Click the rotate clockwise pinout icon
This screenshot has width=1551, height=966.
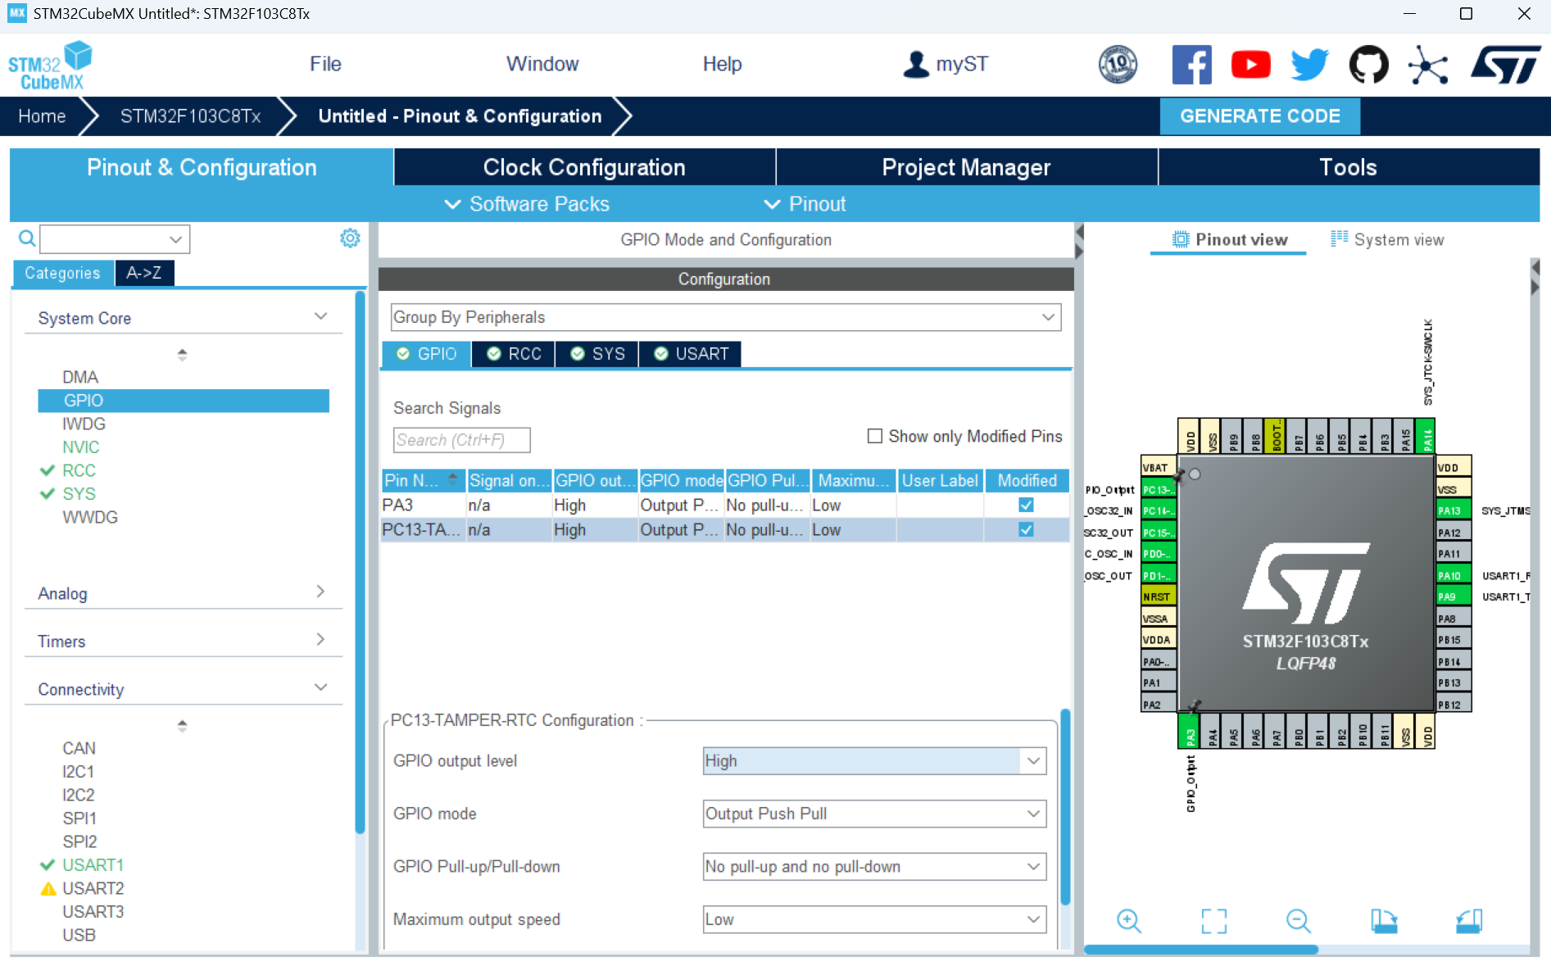tap(1385, 920)
